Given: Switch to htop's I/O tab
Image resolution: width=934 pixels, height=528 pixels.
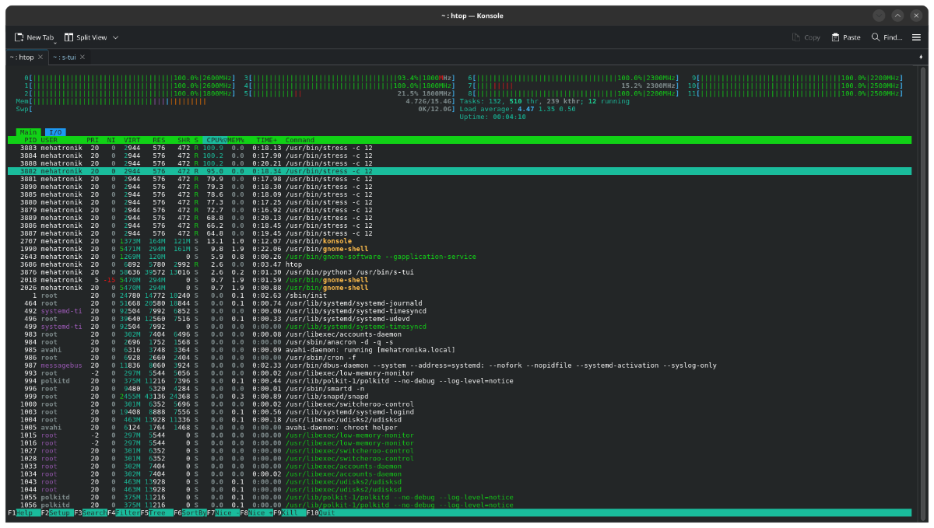Looking at the screenshot, I should tap(55, 132).
